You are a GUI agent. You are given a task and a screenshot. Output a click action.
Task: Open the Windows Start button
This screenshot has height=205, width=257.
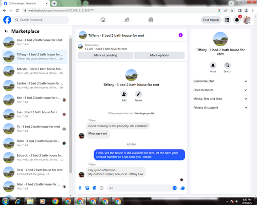point(5,201)
